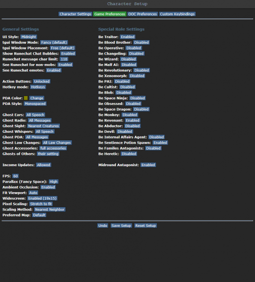255x282 pixels.
Task: Enable the Be Changeling role
Action: tap(137, 54)
